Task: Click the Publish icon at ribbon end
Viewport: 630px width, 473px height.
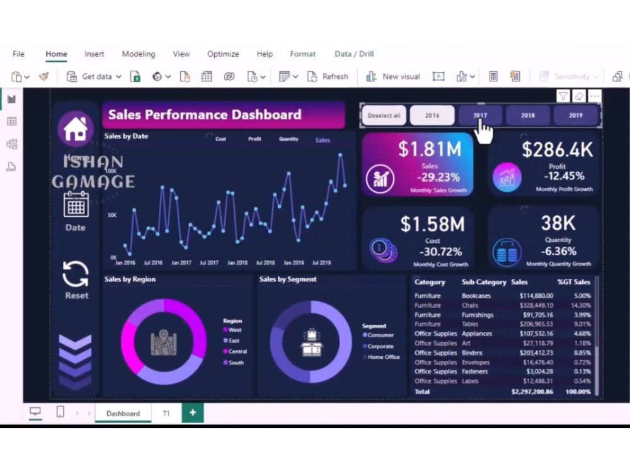Action: (x=617, y=76)
